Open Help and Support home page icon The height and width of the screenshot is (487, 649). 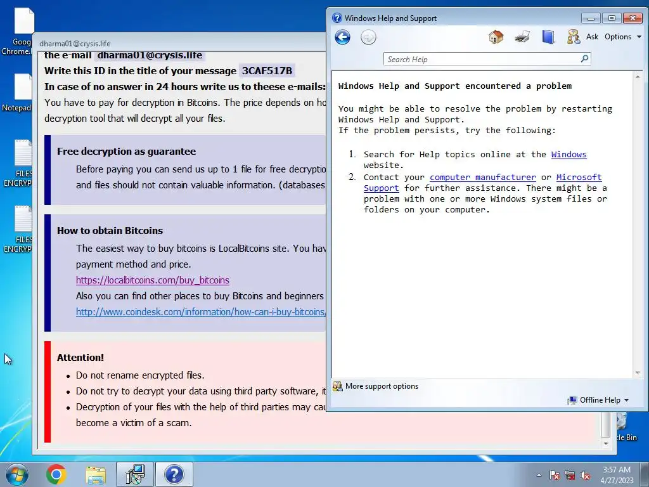coord(496,37)
